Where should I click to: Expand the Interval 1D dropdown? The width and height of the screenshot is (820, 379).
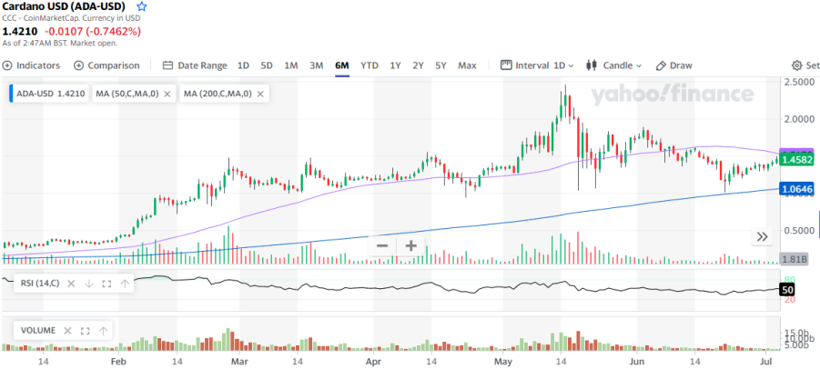click(537, 65)
